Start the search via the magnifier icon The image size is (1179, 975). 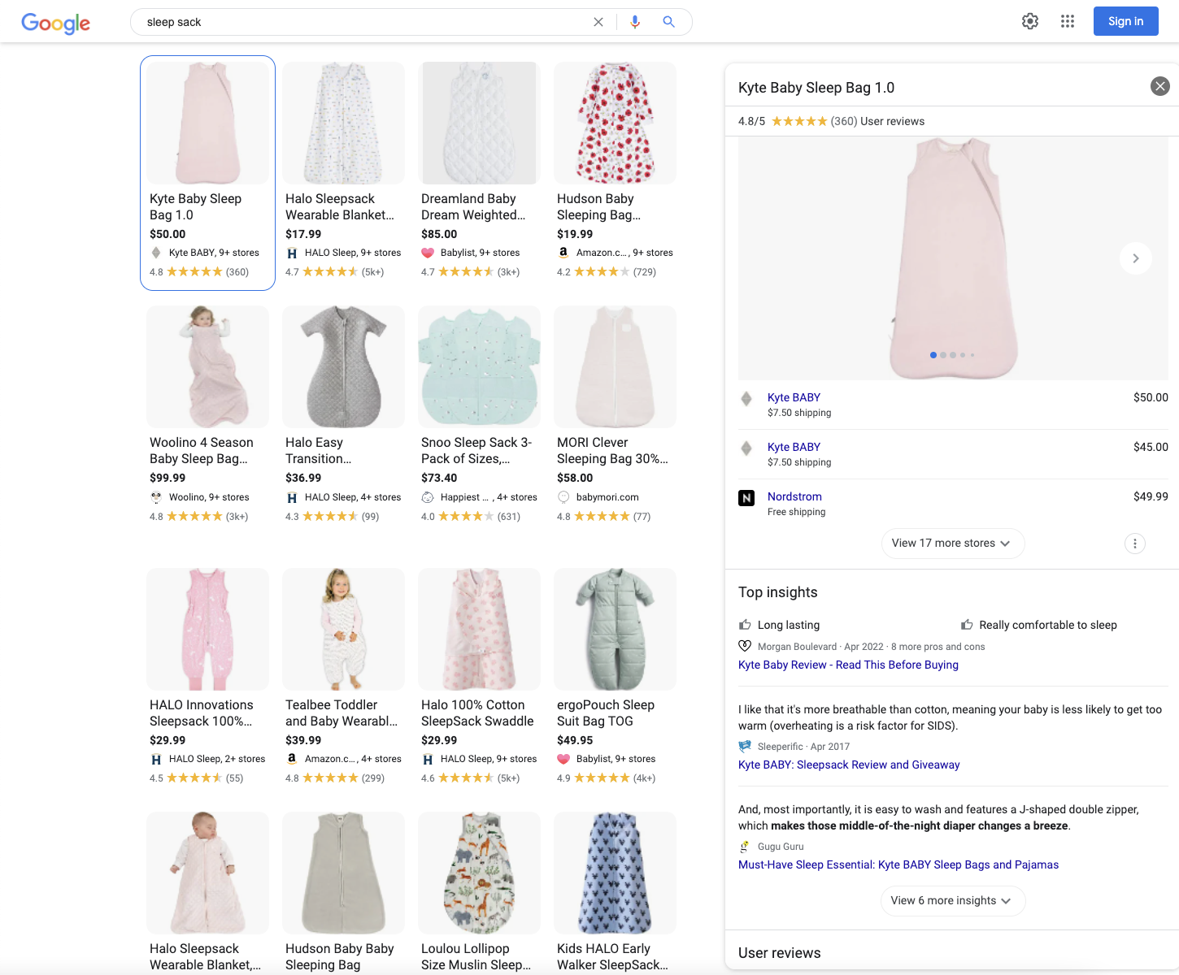[x=668, y=22]
